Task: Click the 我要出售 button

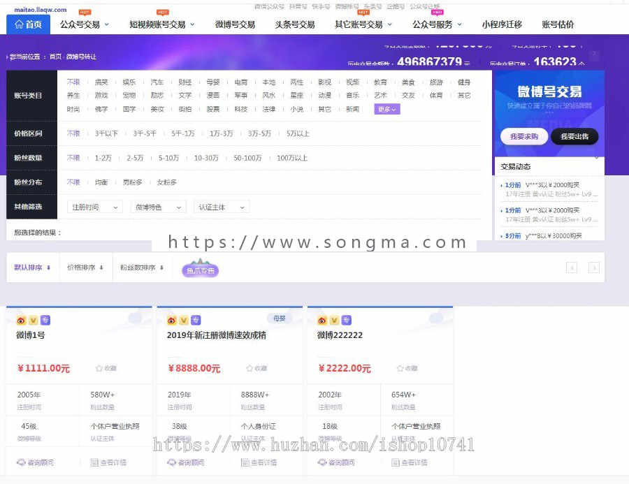Action: click(574, 137)
